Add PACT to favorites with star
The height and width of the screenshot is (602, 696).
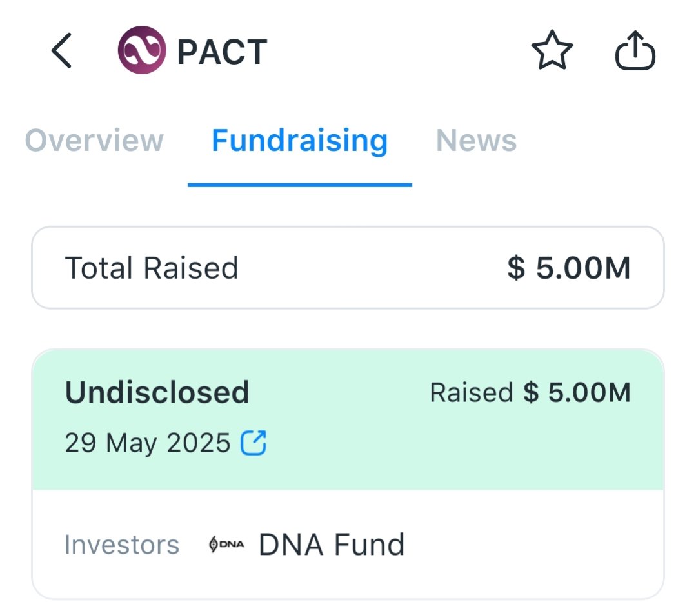(x=552, y=51)
